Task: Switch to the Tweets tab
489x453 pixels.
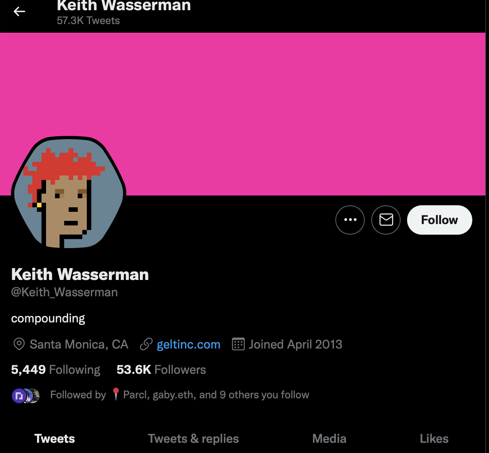Action: click(55, 439)
